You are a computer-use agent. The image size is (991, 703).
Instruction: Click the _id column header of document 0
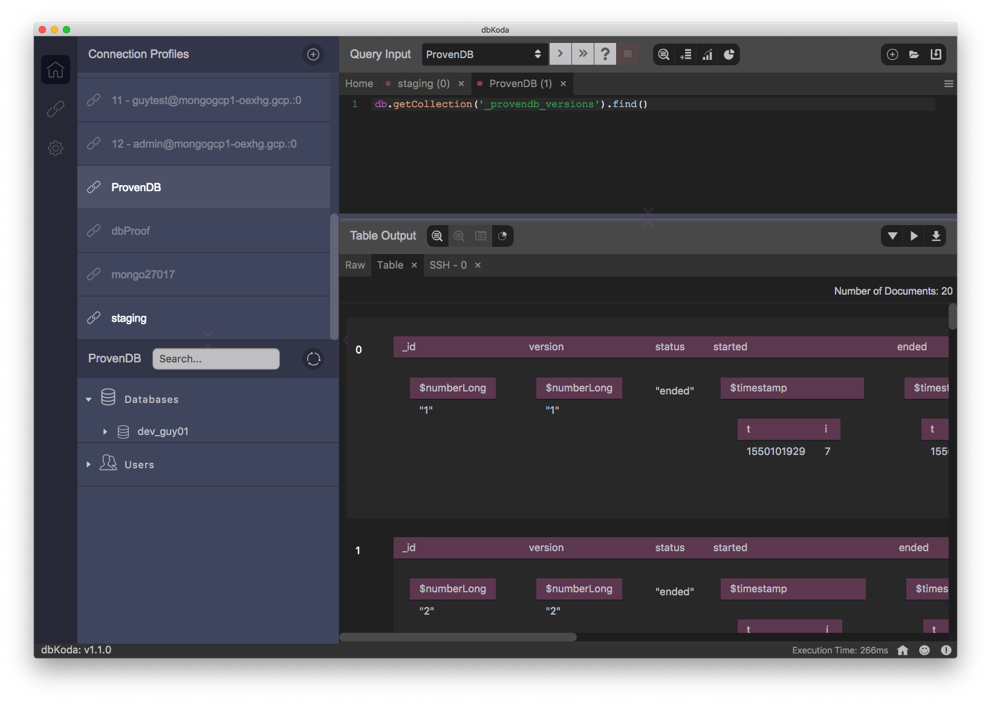pyautogui.click(x=409, y=347)
